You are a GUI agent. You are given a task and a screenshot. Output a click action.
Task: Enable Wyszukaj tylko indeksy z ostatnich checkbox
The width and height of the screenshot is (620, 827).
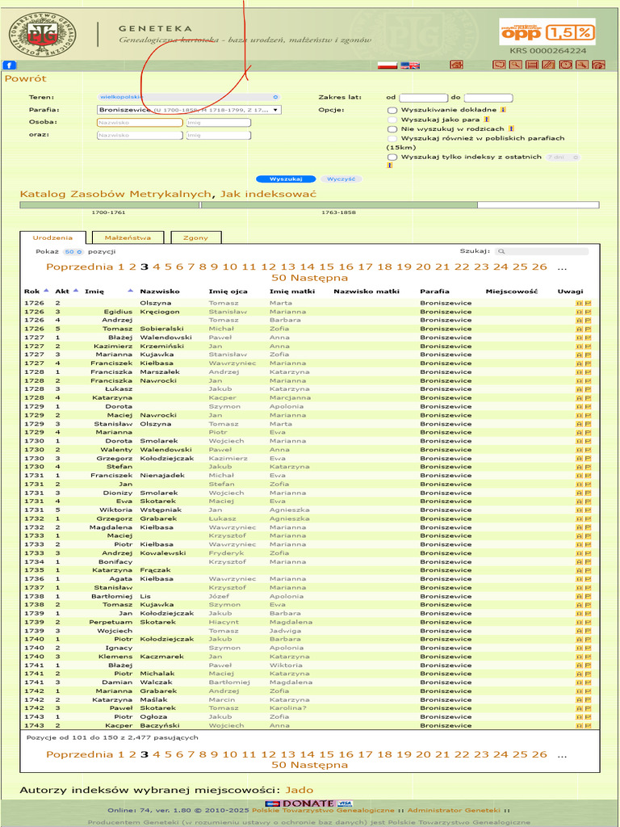392,157
